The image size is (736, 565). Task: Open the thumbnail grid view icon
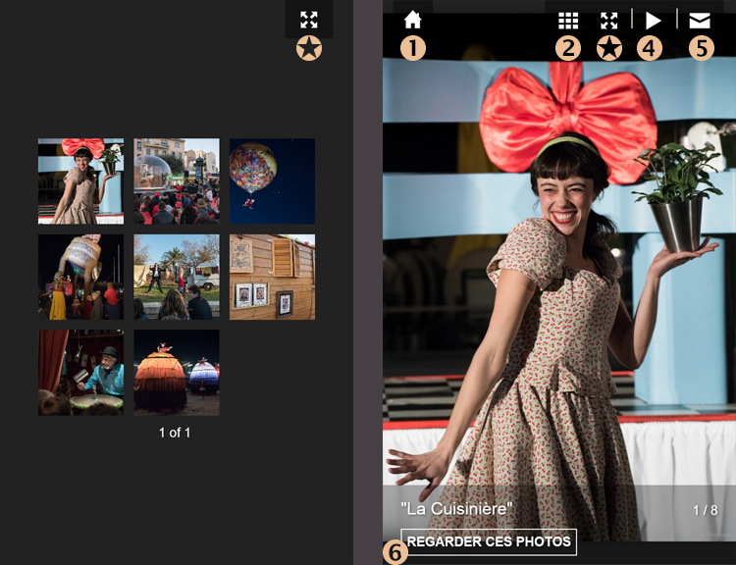coord(568,21)
